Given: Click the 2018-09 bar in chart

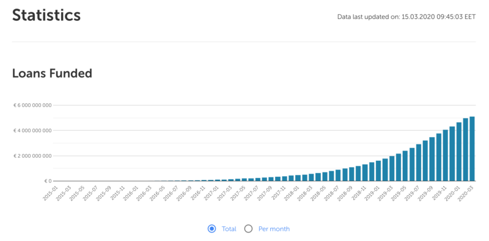Looking at the screenshot, I should tap(351, 174).
